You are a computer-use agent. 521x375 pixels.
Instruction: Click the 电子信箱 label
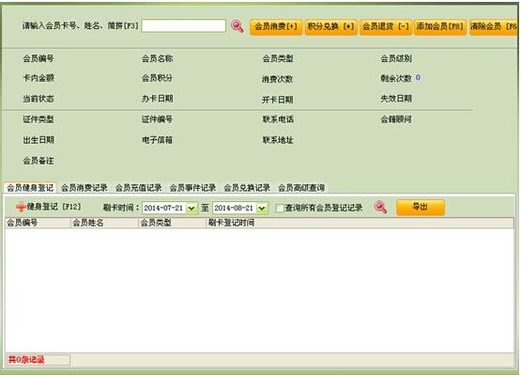(x=157, y=140)
